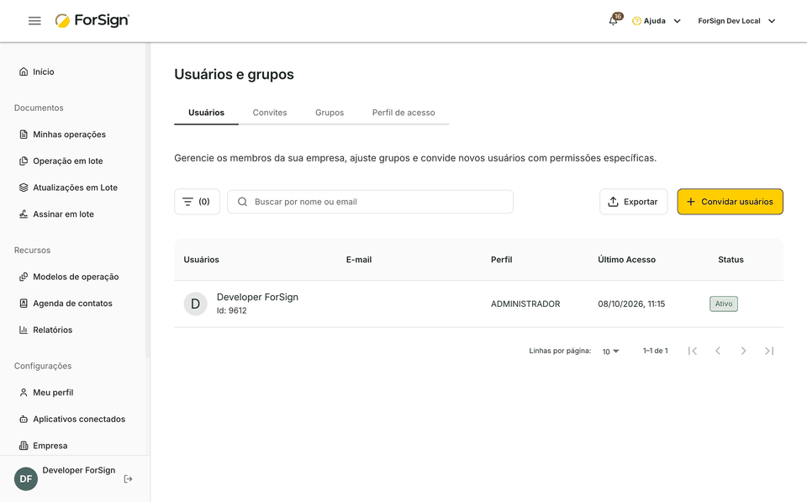Image resolution: width=807 pixels, height=502 pixels.
Task: Open Minhas operações
Action: point(62,135)
